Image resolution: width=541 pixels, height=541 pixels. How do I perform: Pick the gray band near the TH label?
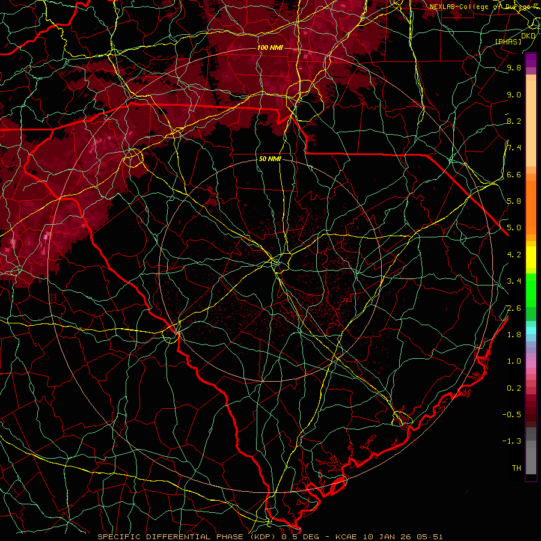531,460
